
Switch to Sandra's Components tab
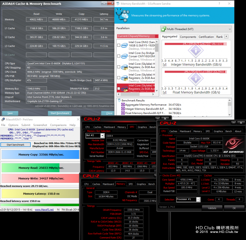coord(188,37)
